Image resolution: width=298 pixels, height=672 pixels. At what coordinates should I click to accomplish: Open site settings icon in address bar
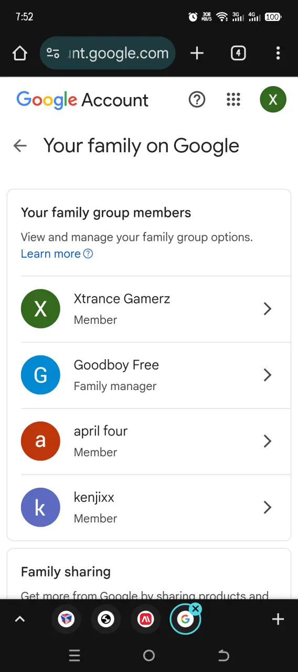coord(53,53)
